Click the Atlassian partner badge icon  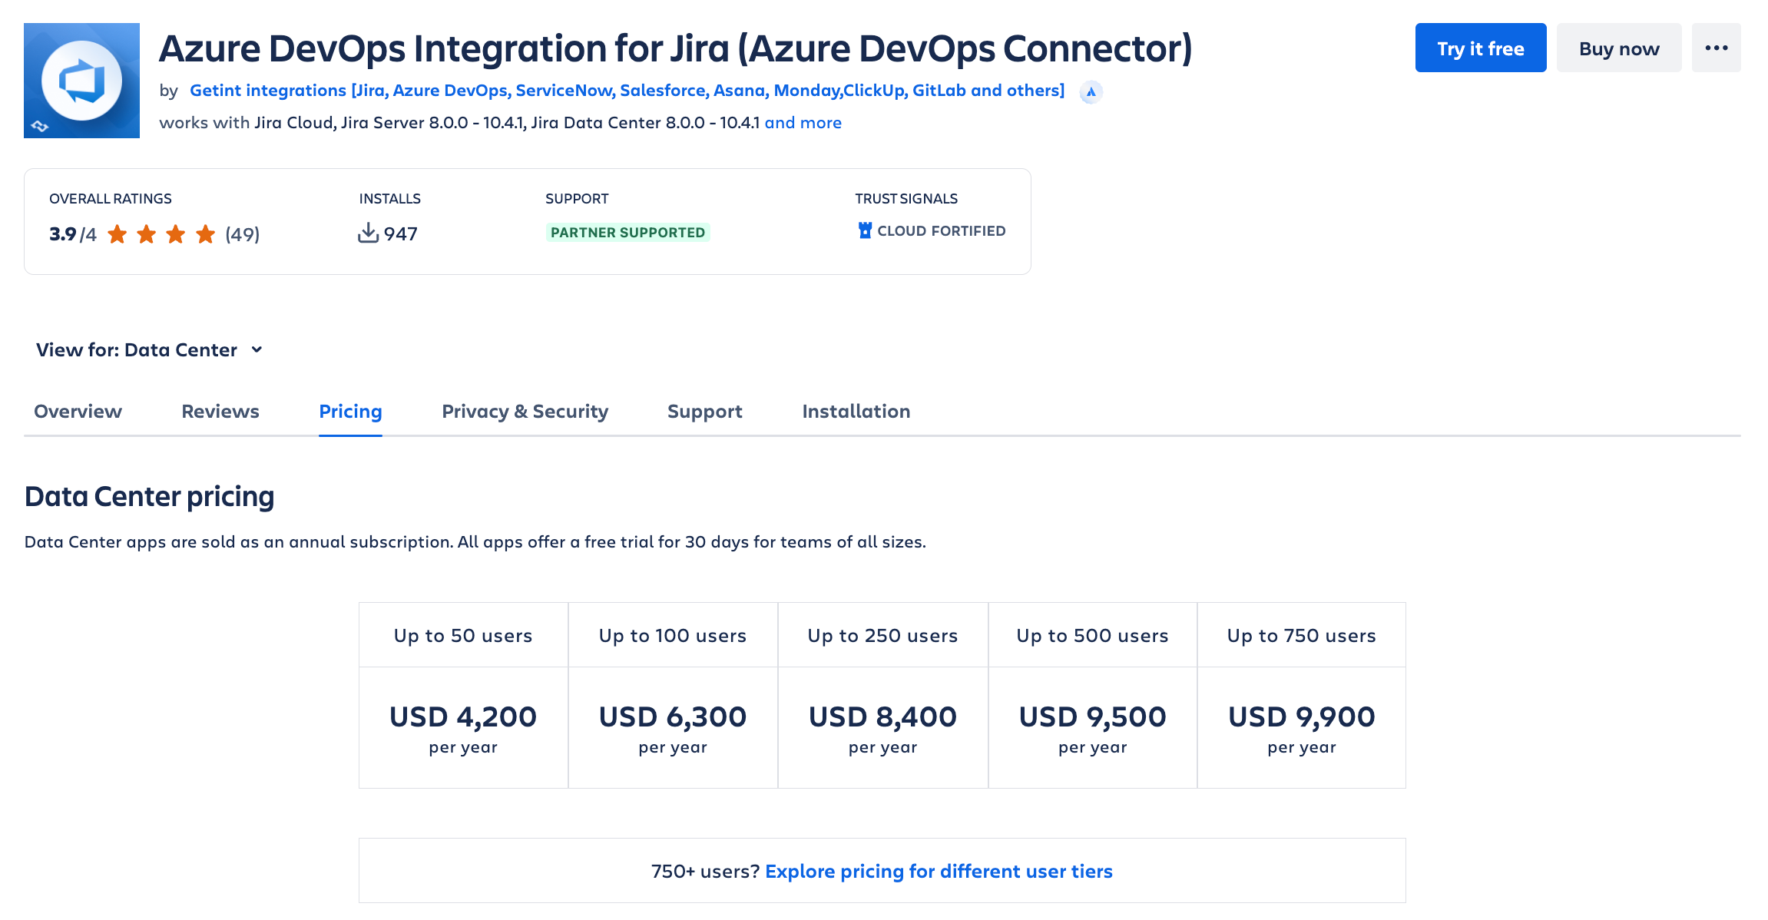click(x=1091, y=92)
